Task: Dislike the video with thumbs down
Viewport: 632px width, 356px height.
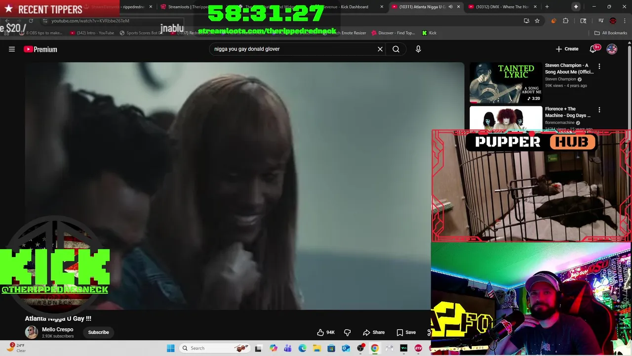Action: click(x=347, y=332)
